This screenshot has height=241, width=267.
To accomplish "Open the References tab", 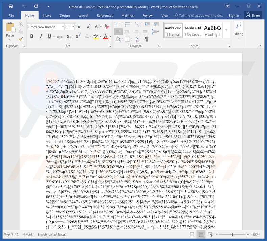I will pyautogui.click(x=105, y=15).
